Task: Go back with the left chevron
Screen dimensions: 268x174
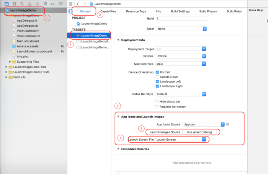Action: coord(78,4)
